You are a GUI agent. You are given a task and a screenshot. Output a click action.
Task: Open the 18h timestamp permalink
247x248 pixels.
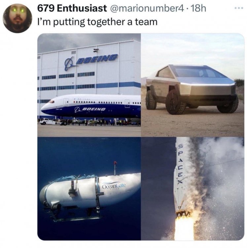coord(198,8)
